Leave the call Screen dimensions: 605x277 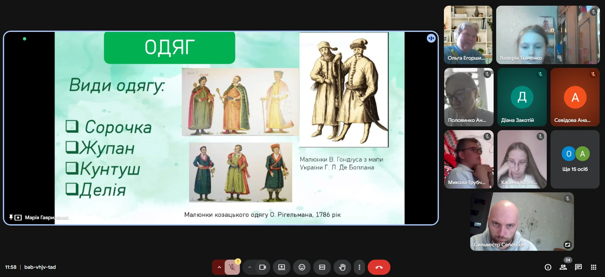click(x=379, y=267)
